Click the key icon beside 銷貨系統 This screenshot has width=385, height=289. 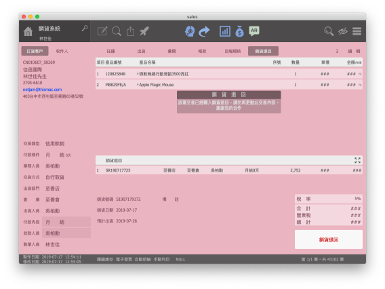click(x=85, y=28)
